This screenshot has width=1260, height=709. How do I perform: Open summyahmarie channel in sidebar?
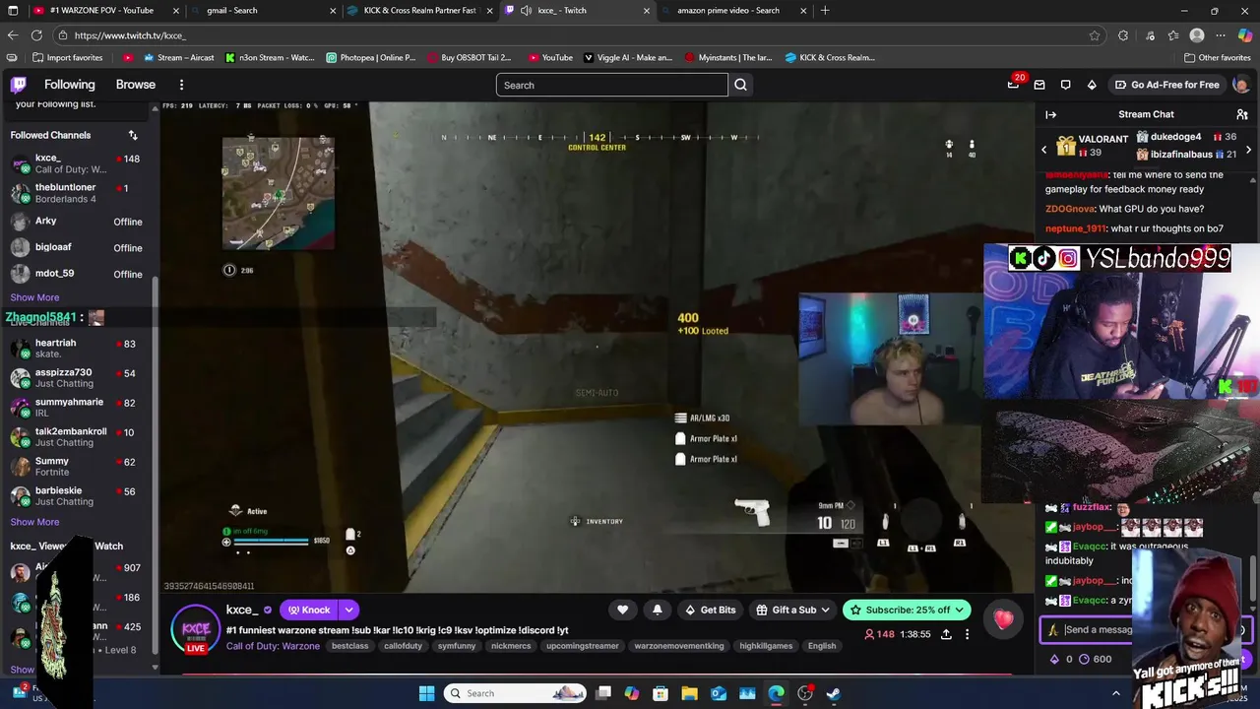click(77, 408)
